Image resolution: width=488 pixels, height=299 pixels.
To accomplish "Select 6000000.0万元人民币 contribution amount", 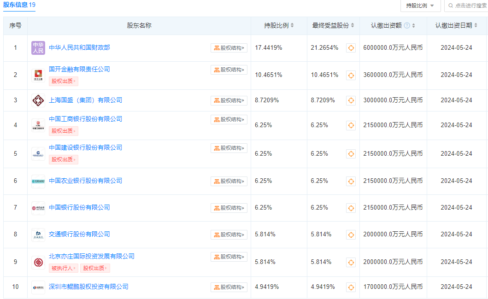I will (393, 48).
